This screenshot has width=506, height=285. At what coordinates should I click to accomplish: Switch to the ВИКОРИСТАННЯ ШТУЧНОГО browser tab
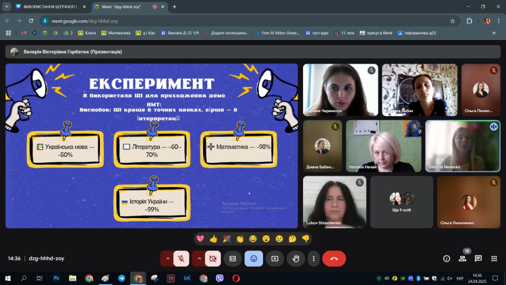47,7
